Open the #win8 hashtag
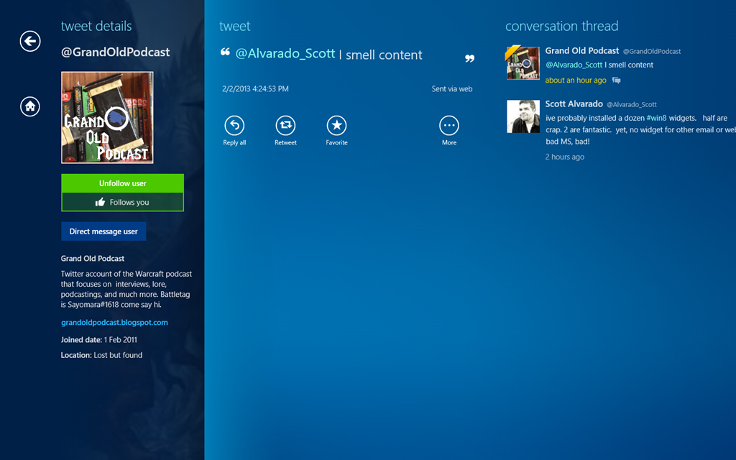This screenshot has width=736, height=460. 656,119
